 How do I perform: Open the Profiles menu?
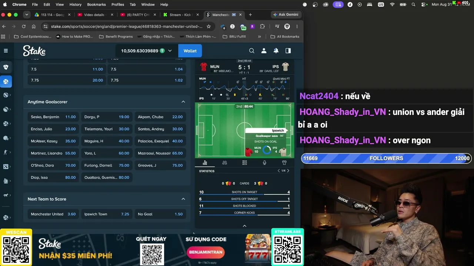click(x=118, y=4)
